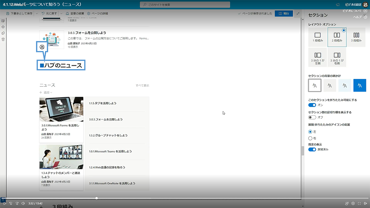Click the ニュース web part heading
The image size is (370, 208).
tap(47, 85)
